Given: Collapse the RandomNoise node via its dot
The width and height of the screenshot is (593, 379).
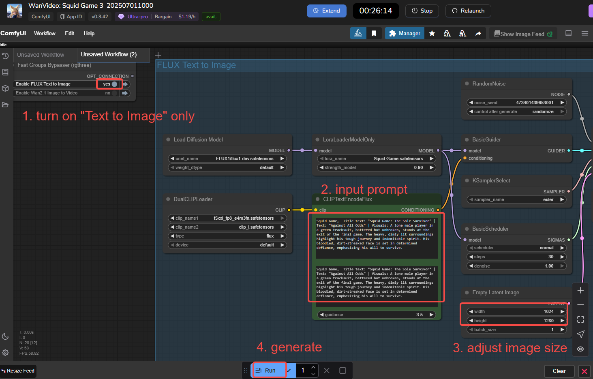Looking at the screenshot, I should coord(467,84).
